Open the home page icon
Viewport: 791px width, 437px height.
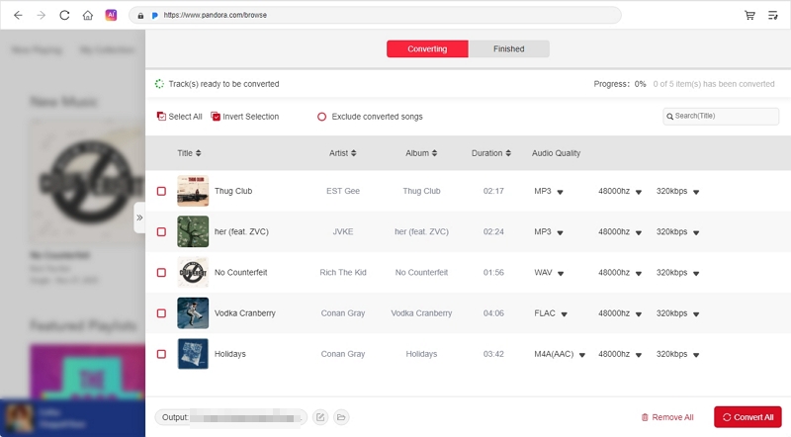pos(88,15)
